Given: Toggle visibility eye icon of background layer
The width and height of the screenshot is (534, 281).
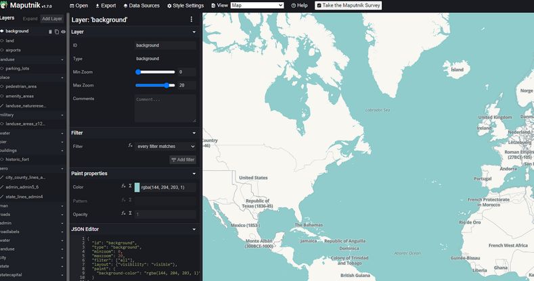Looking at the screenshot, I should tap(63, 31).
